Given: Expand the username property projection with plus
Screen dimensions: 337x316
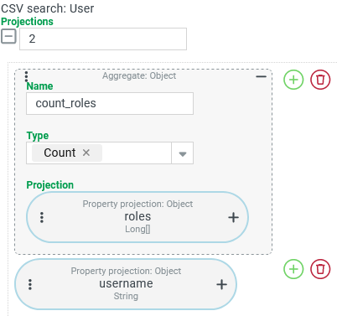Looking at the screenshot, I should pos(221,284).
